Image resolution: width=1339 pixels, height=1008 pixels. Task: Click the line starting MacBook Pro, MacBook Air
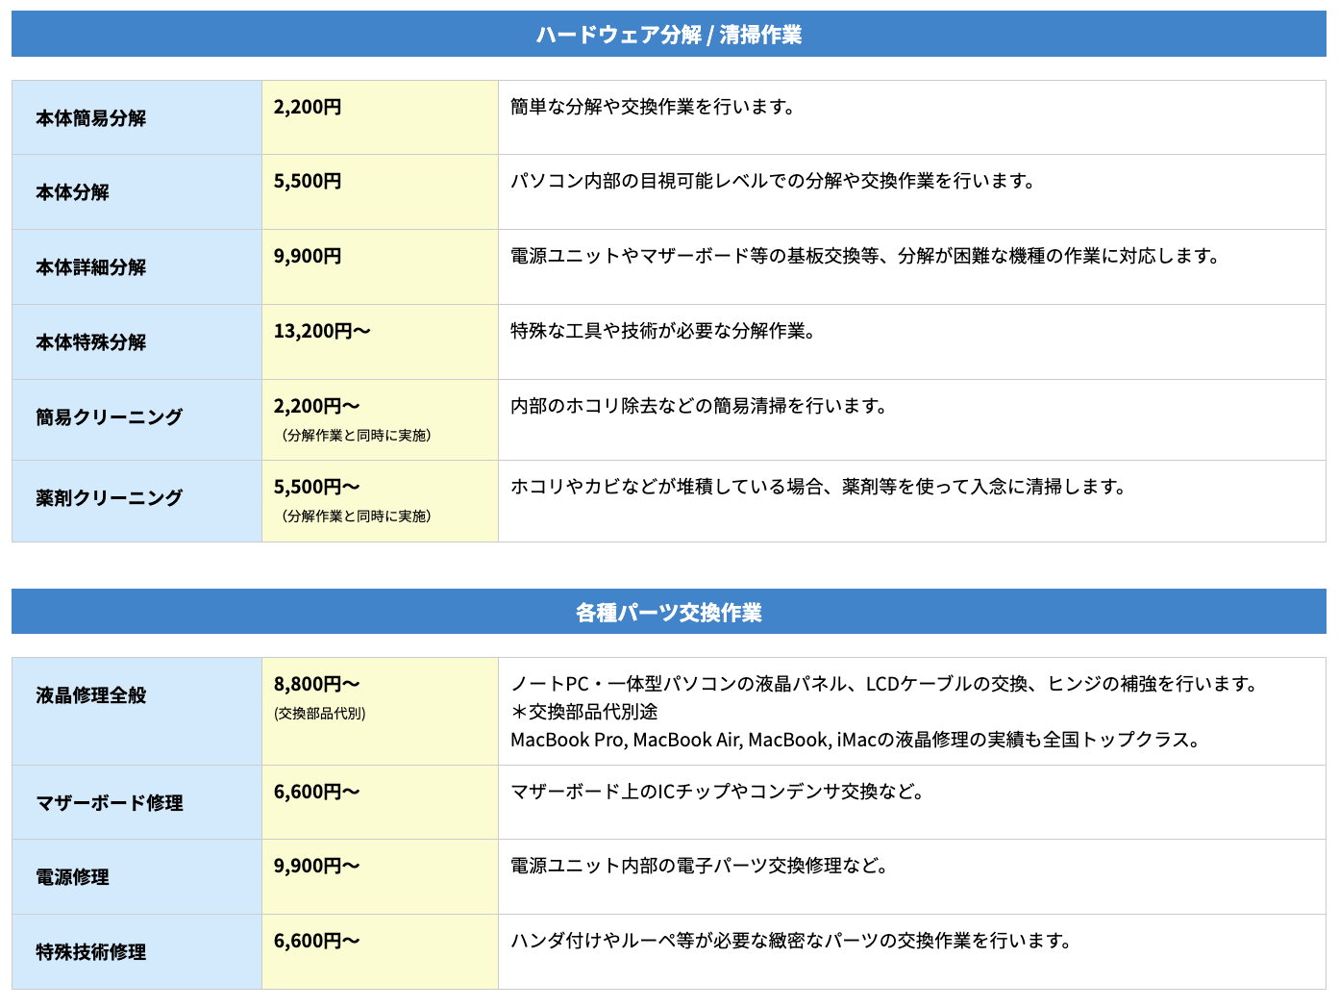(855, 740)
